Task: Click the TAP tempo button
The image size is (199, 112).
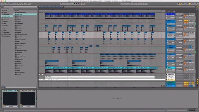Action: click(7, 4)
